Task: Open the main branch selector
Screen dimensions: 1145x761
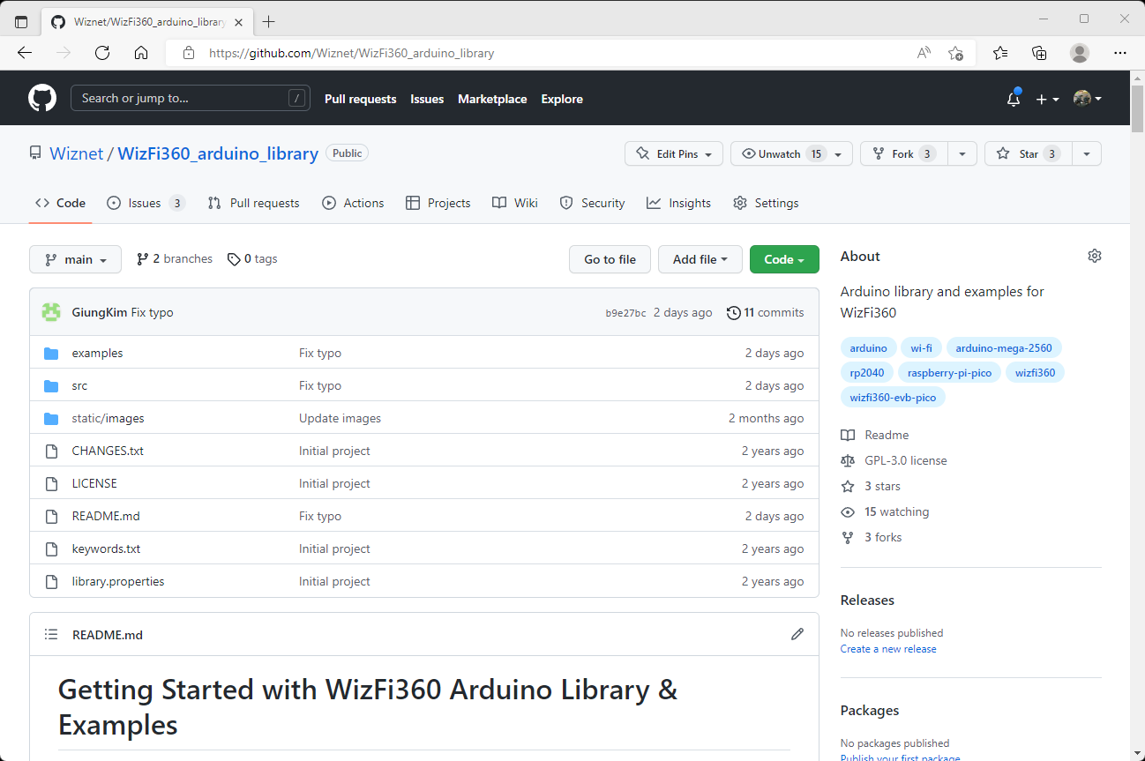Action: point(75,259)
